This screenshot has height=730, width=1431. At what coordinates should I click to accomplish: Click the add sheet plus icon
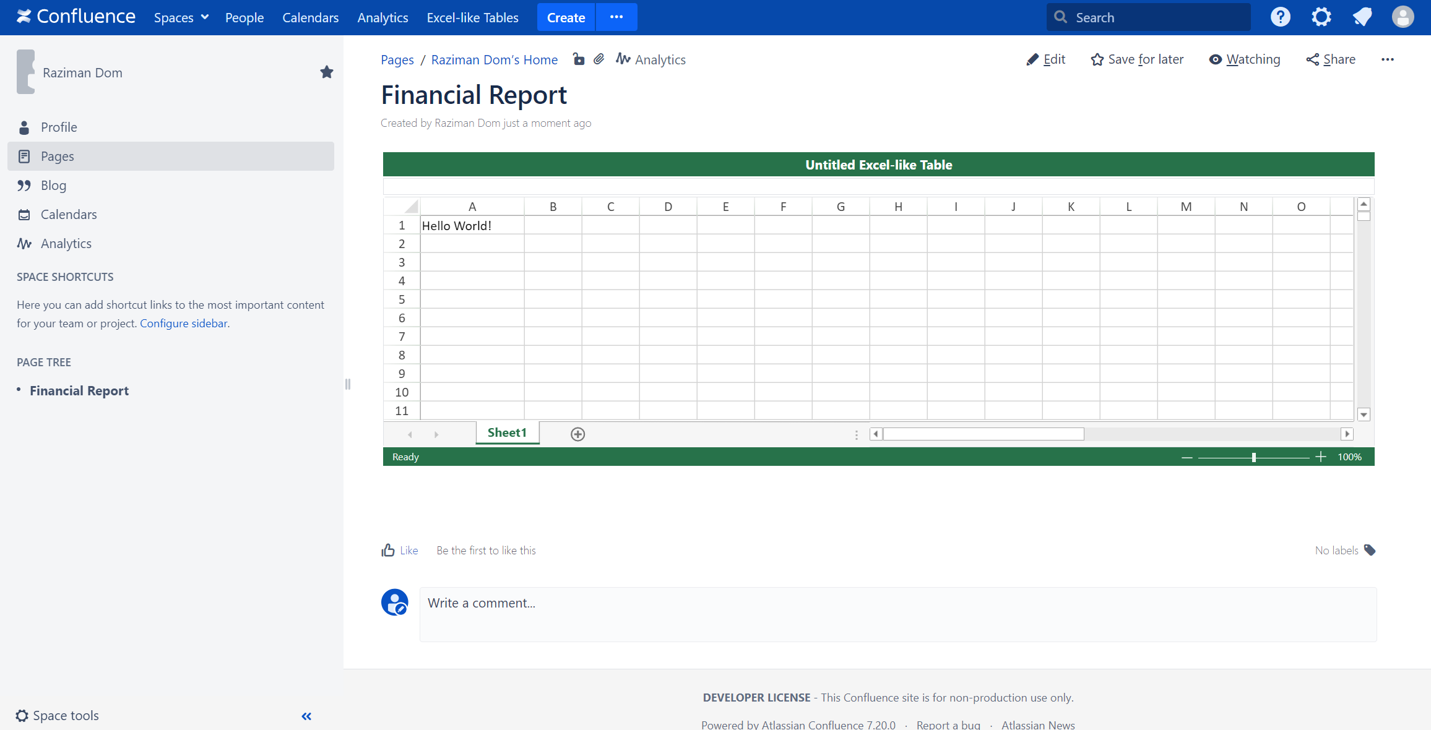coord(577,434)
